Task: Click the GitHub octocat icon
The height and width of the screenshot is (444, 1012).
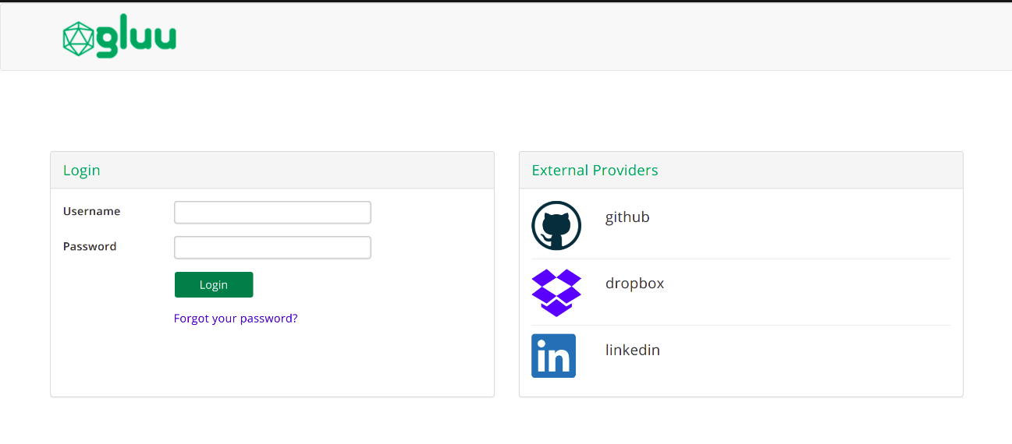Action: 556,225
